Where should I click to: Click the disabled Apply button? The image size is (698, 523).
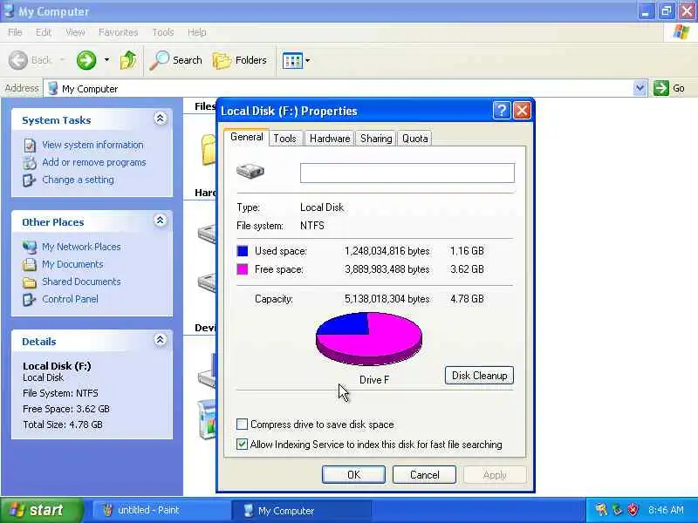495,474
